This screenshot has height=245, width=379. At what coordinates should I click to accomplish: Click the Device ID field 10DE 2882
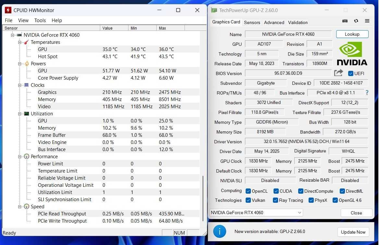tap(341, 83)
